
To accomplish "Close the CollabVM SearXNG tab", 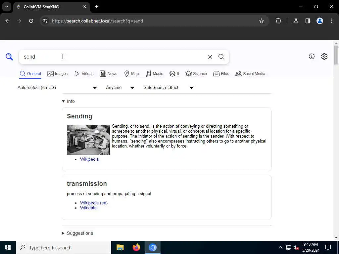I will point(85,7).
